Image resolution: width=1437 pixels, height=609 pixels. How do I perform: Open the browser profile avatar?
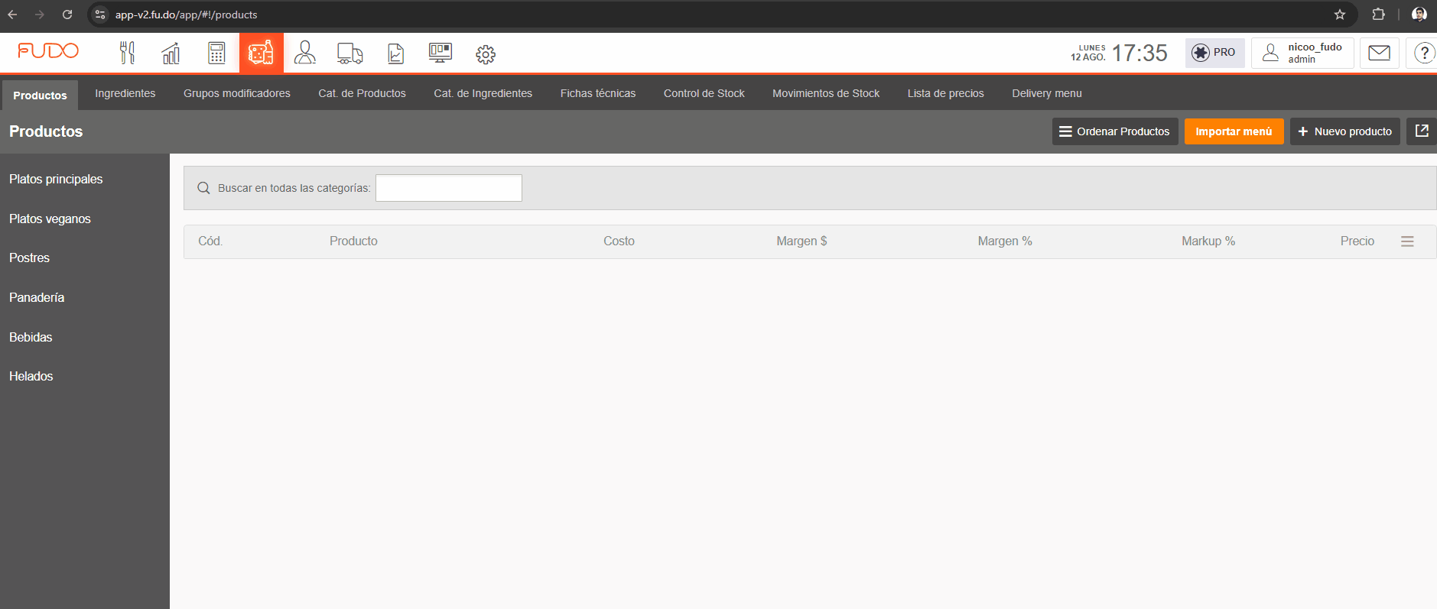click(1419, 15)
